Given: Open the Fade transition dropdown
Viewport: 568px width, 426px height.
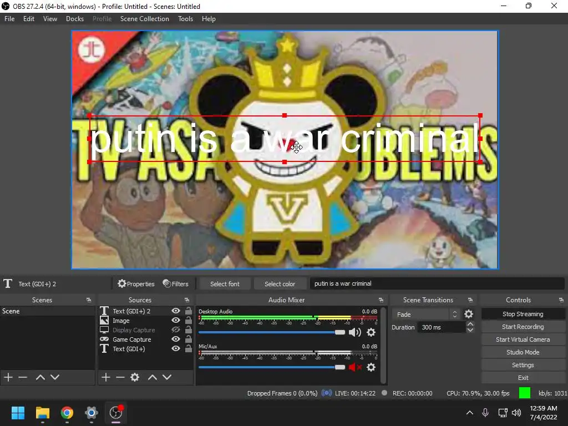Looking at the screenshot, I should tap(427, 314).
